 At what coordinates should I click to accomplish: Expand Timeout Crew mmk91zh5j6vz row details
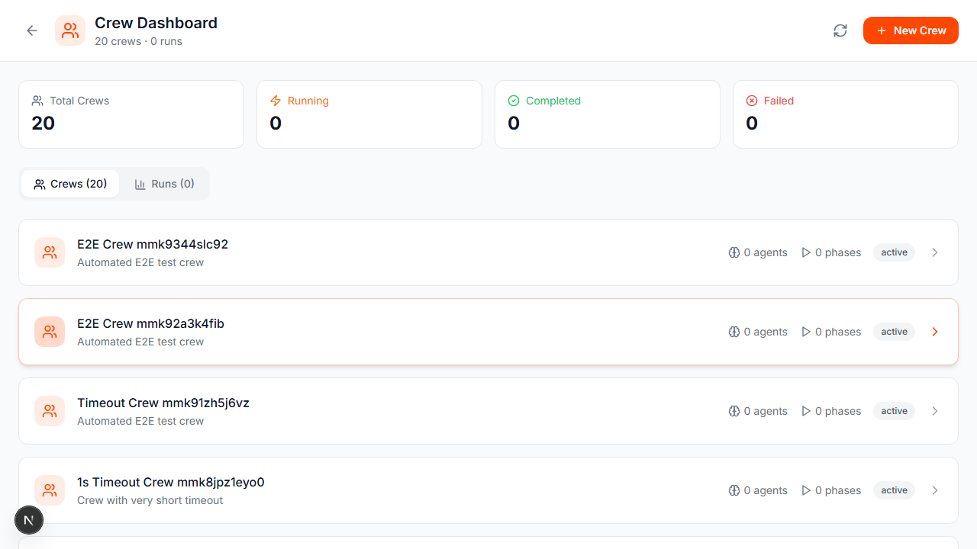tap(935, 410)
